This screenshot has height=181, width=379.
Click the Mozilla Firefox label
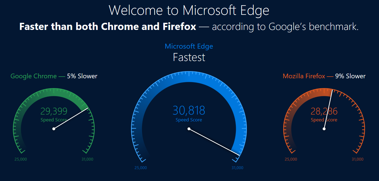tap(304, 76)
